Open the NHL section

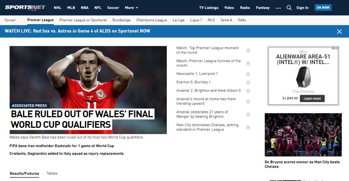58,8
